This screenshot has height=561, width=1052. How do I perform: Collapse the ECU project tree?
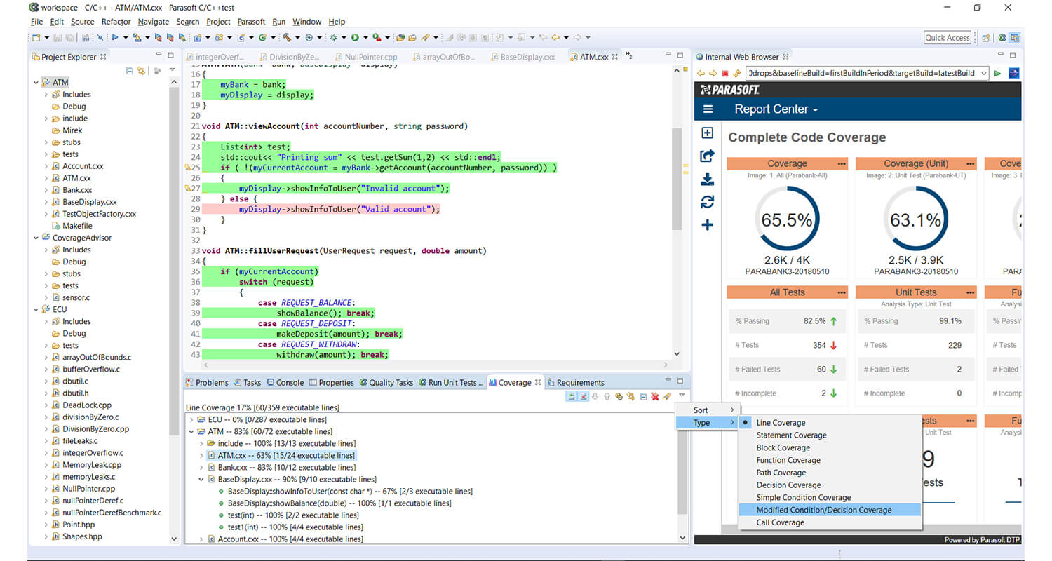point(36,309)
